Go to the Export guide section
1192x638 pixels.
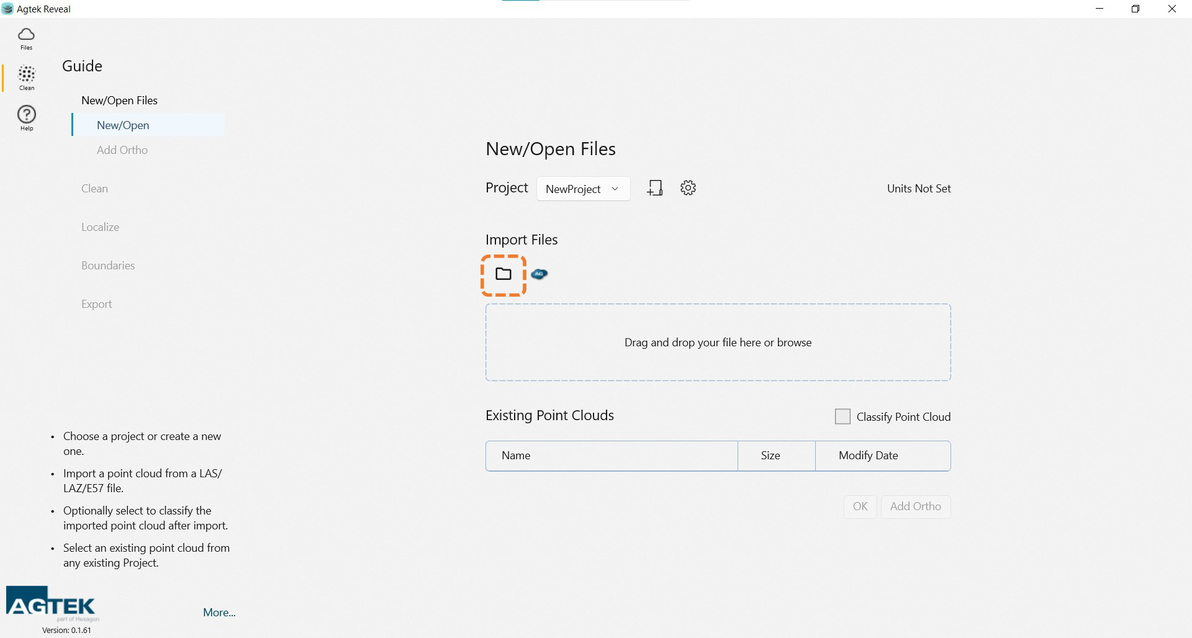click(x=96, y=304)
